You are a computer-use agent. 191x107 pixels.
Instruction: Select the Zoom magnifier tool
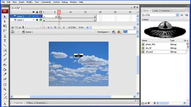(5, 89)
